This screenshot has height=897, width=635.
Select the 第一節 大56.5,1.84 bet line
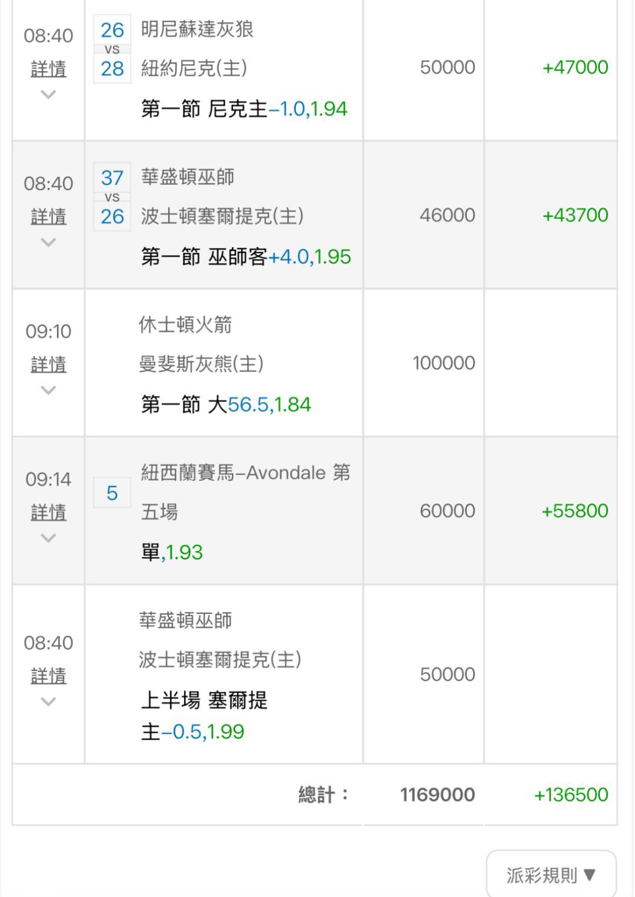[226, 404]
